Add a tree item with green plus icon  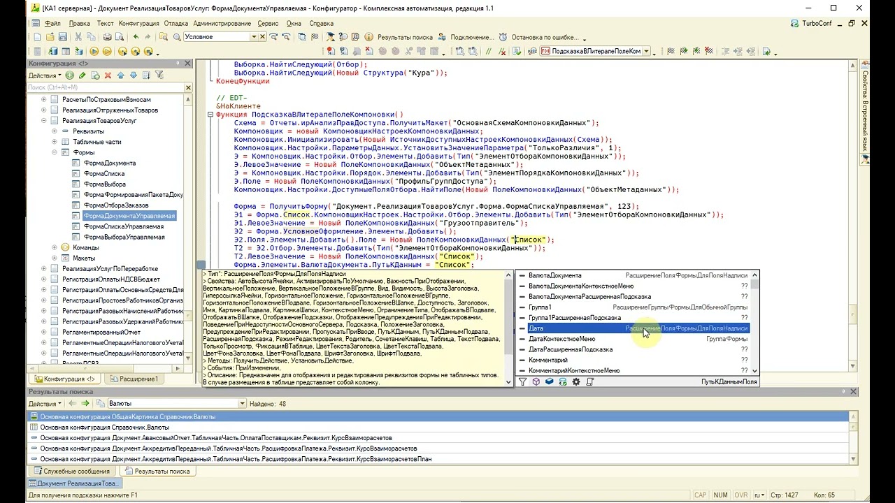[70, 75]
